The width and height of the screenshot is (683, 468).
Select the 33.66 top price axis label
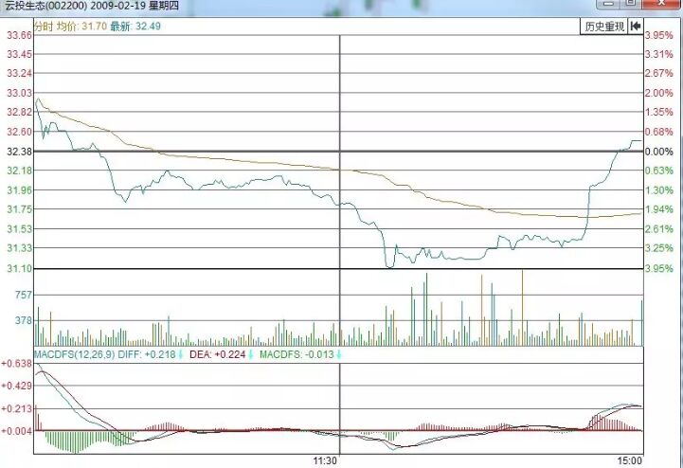pos(19,35)
